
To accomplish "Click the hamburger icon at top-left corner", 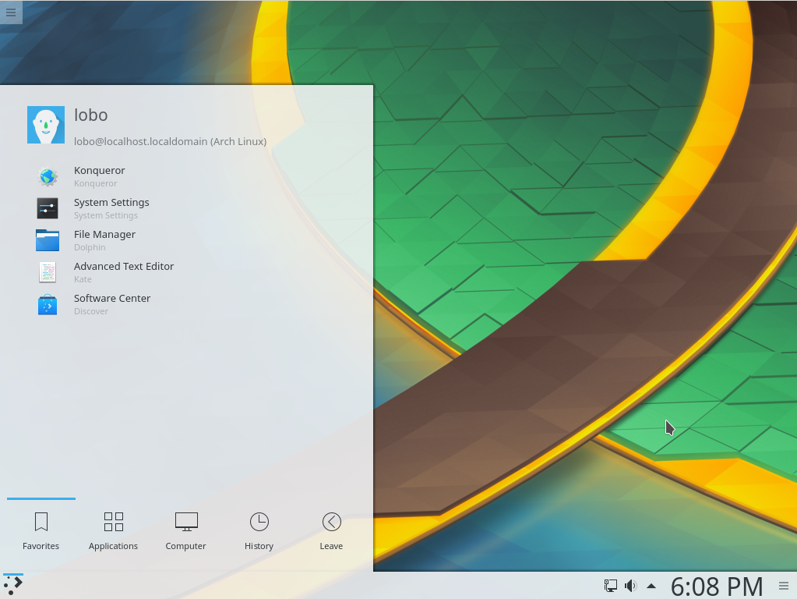I will (11, 12).
